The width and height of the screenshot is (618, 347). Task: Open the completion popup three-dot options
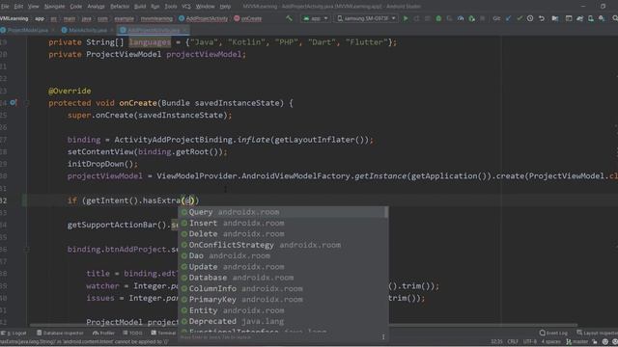tap(383, 336)
